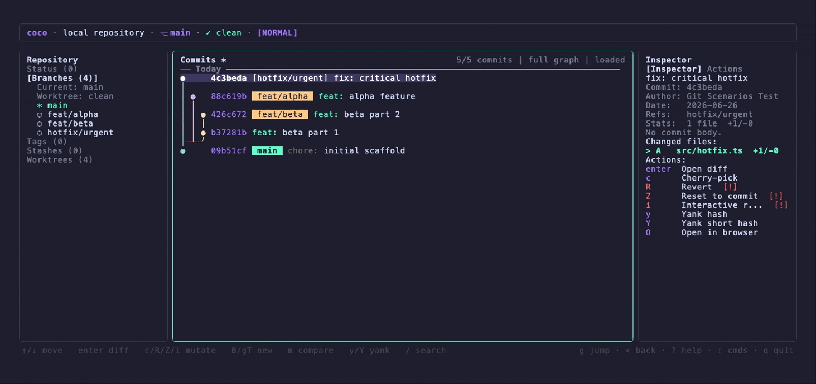Image resolution: width=816 pixels, height=384 pixels.
Task: Switch to the Actions tab in Inspector
Action: [x=725, y=69]
